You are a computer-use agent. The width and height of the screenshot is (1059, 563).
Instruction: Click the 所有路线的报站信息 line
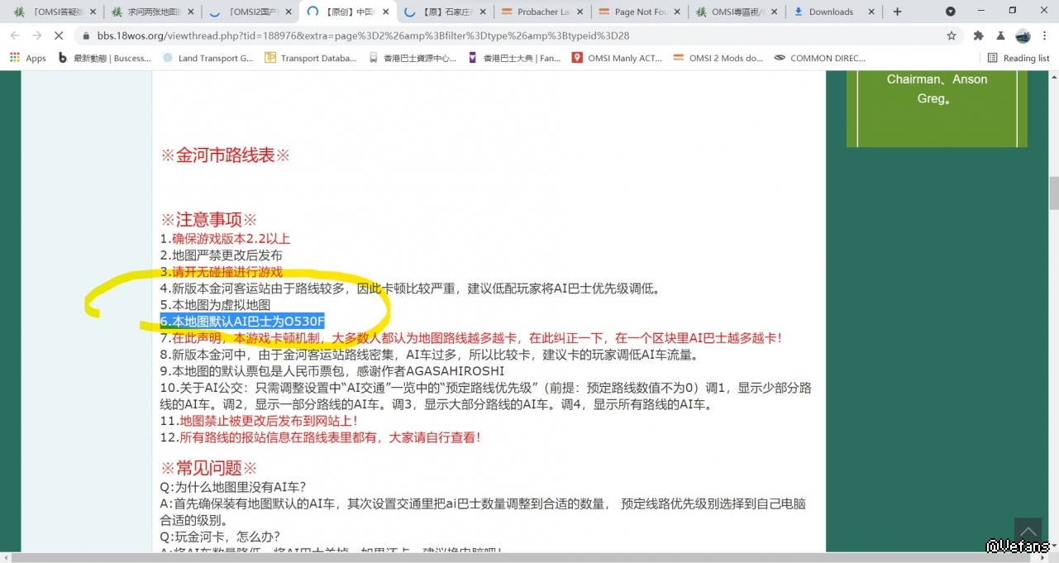320,437
